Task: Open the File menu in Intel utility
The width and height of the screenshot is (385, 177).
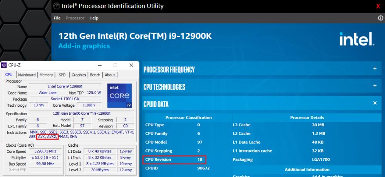Action: [x=57, y=18]
